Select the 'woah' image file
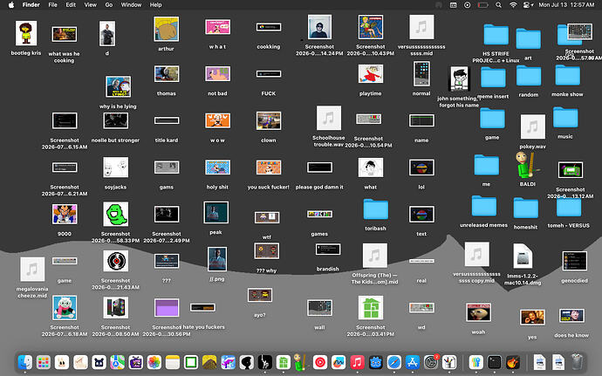 (478, 311)
